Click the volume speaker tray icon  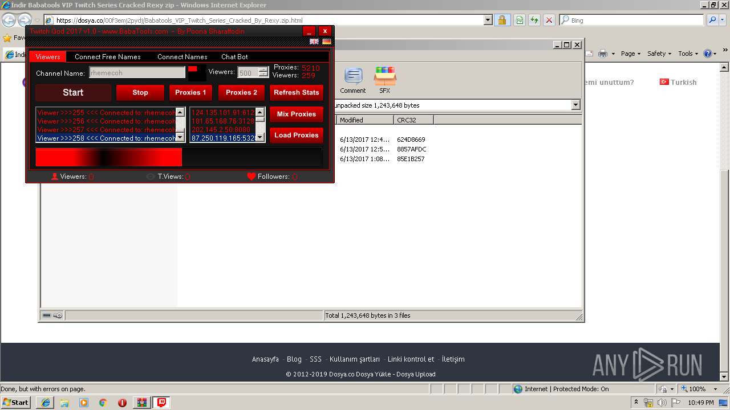click(662, 403)
